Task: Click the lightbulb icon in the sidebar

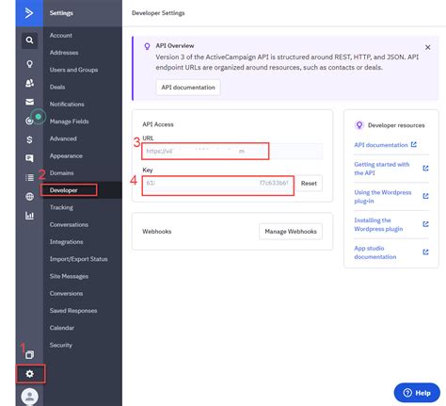Action: (29, 64)
